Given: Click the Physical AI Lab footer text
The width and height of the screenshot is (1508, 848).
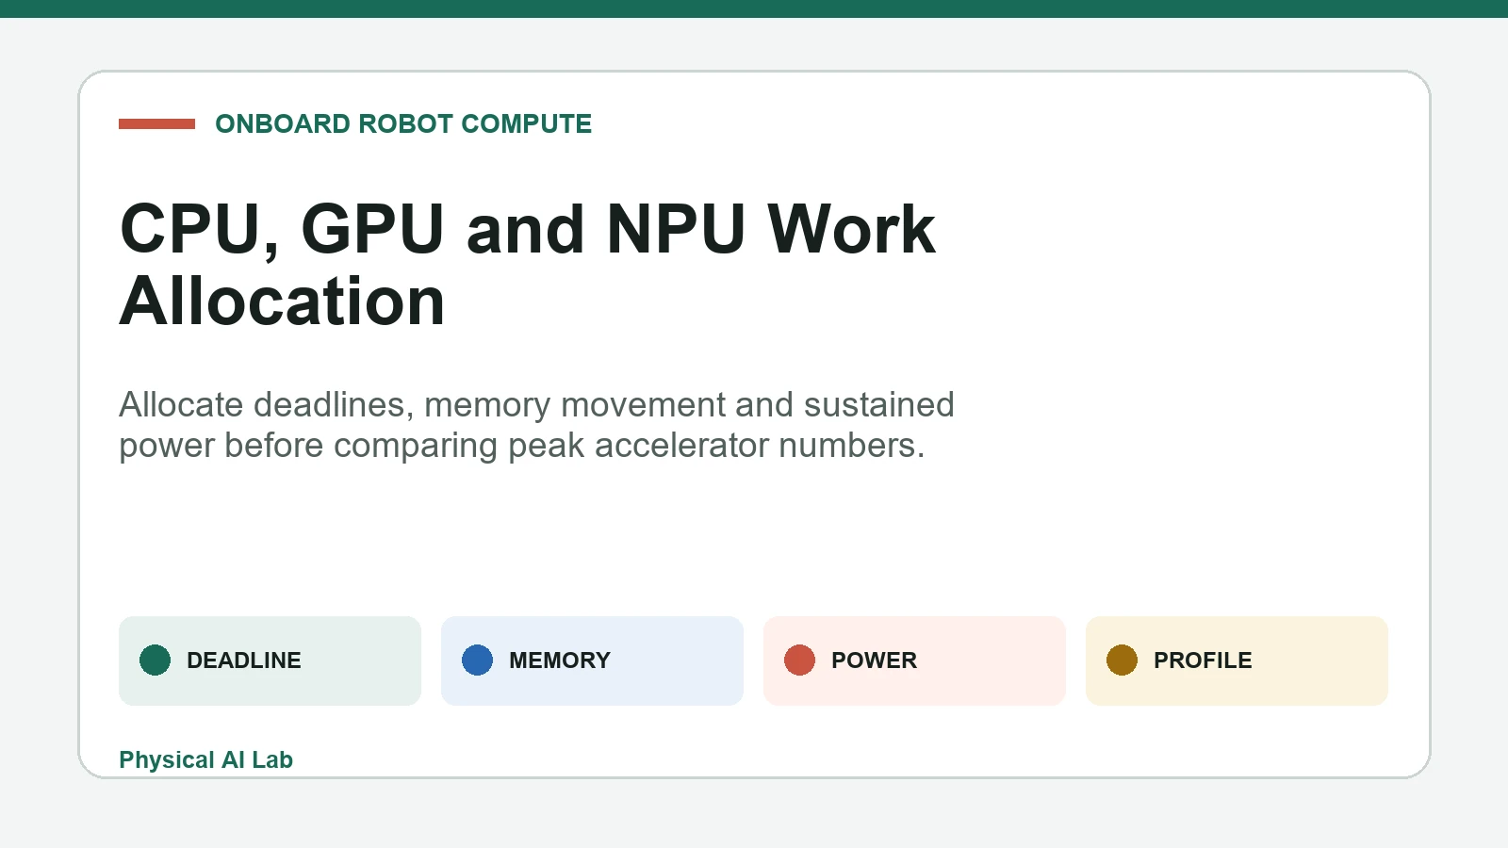Looking at the screenshot, I should (x=205, y=759).
